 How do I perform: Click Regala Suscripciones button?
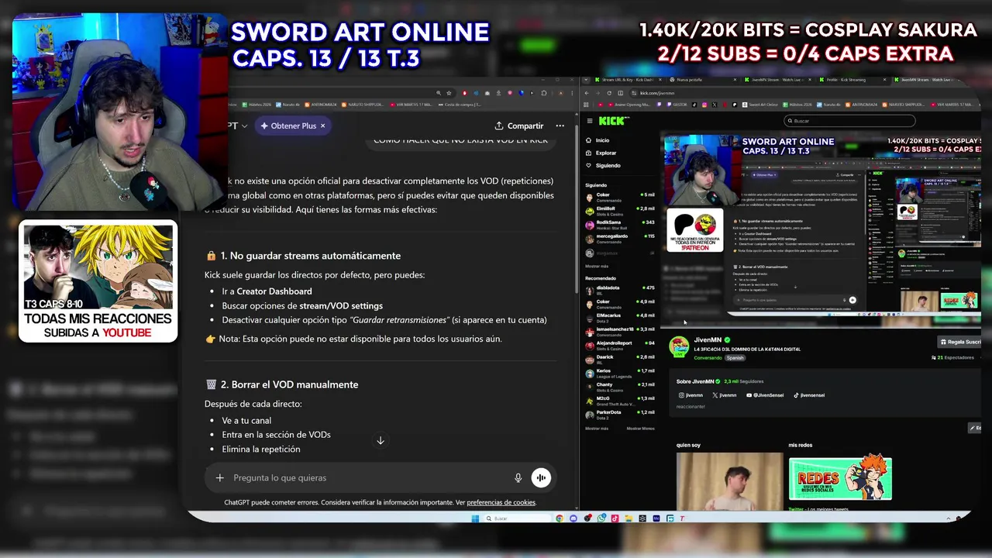click(959, 342)
